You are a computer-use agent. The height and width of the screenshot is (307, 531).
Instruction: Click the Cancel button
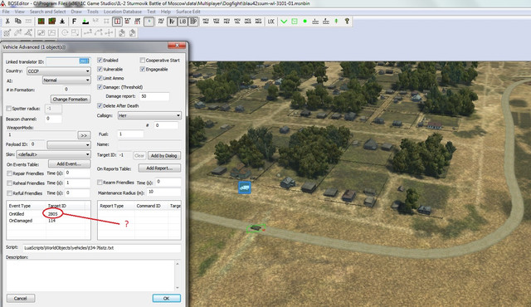20,298
